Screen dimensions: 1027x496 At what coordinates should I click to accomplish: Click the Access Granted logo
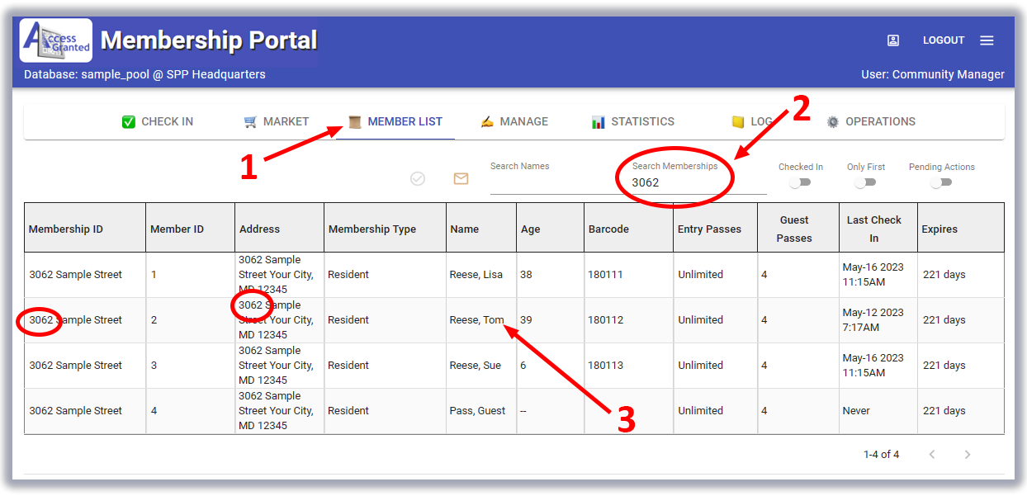point(56,41)
